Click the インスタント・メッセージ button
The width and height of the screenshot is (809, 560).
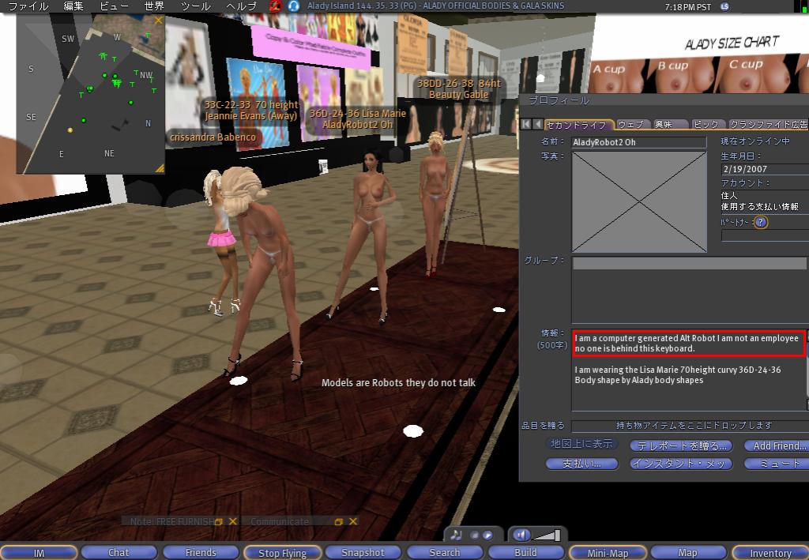point(681,464)
